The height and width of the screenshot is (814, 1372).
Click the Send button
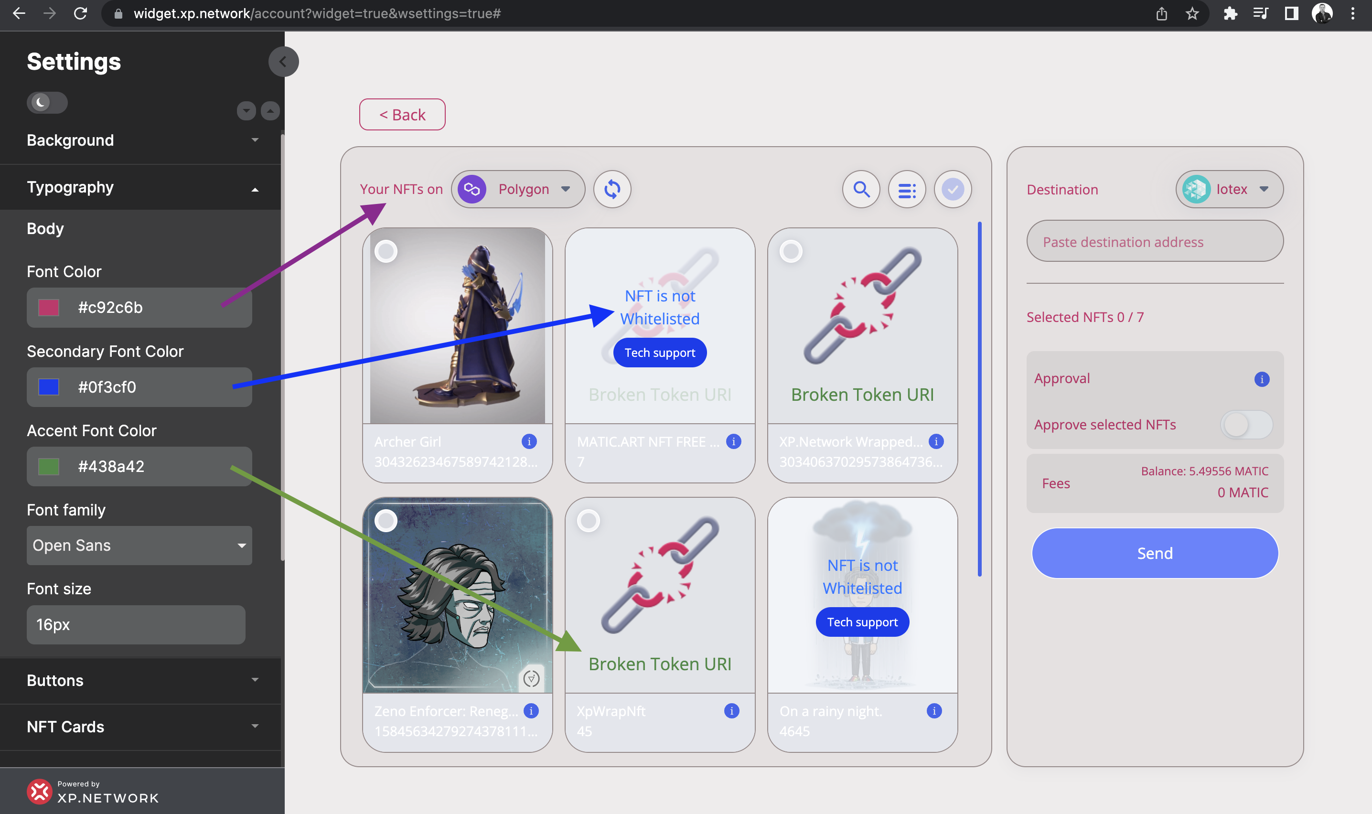click(x=1155, y=553)
